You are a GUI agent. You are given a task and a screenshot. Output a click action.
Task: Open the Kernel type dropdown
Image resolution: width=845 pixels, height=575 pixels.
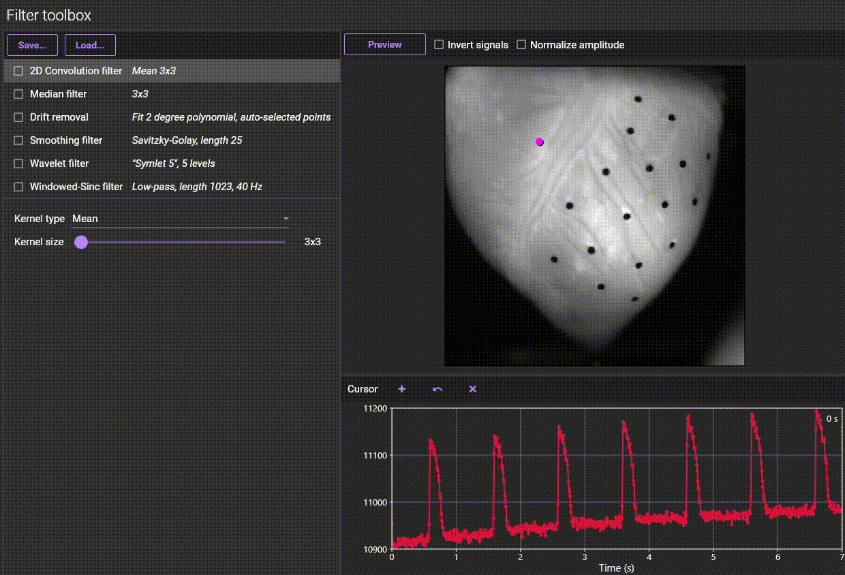(181, 219)
